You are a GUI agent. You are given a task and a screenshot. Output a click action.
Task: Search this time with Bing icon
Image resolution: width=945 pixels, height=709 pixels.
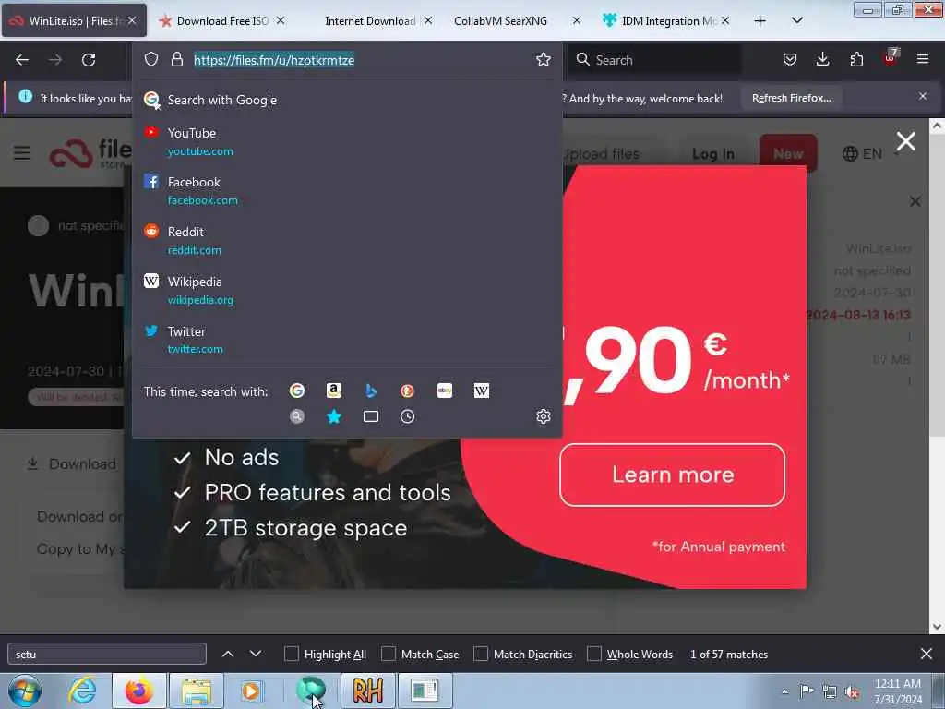pos(371,391)
